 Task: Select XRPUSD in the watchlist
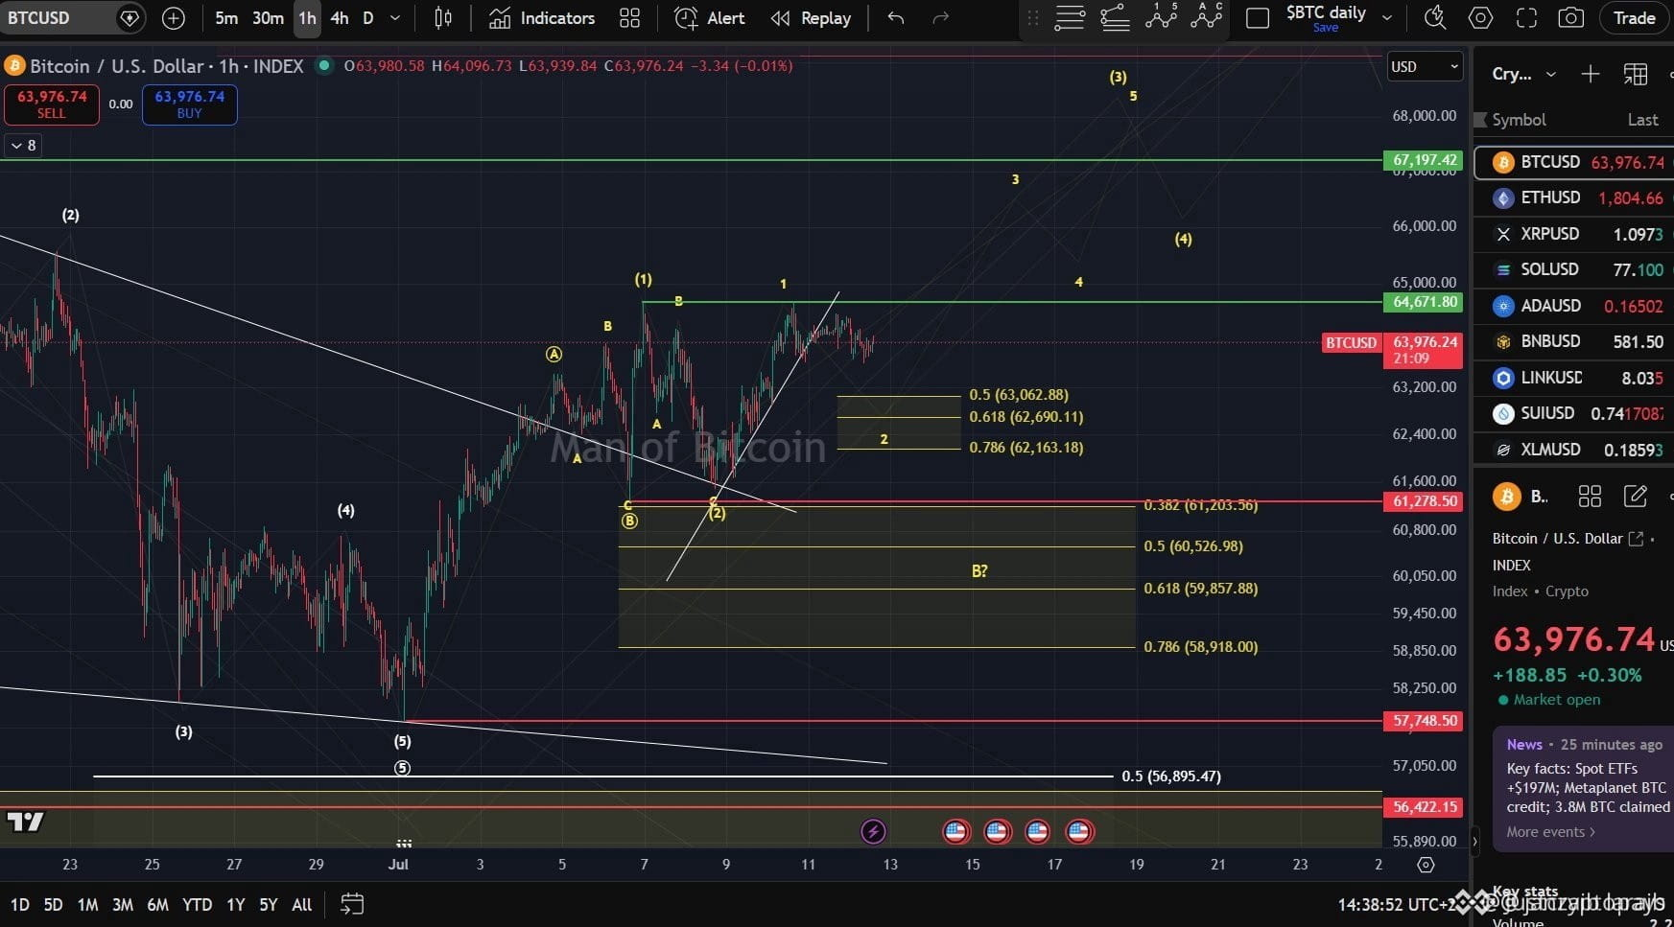[1574, 234]
